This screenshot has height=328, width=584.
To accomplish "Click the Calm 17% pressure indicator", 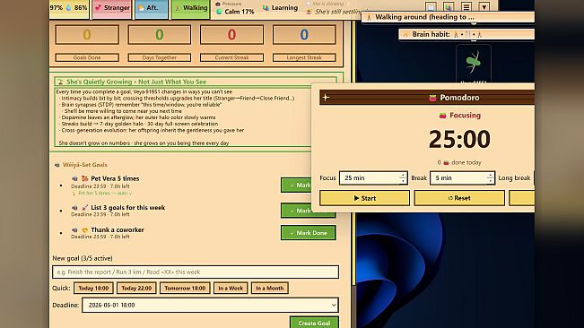I will (235, 12).
